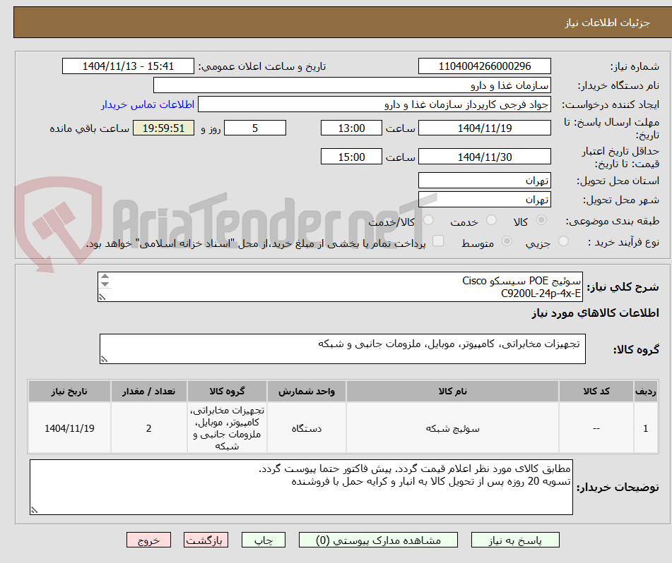Click the گروه کالا table column header
672x563 pixels.
[x=227, y=392]
